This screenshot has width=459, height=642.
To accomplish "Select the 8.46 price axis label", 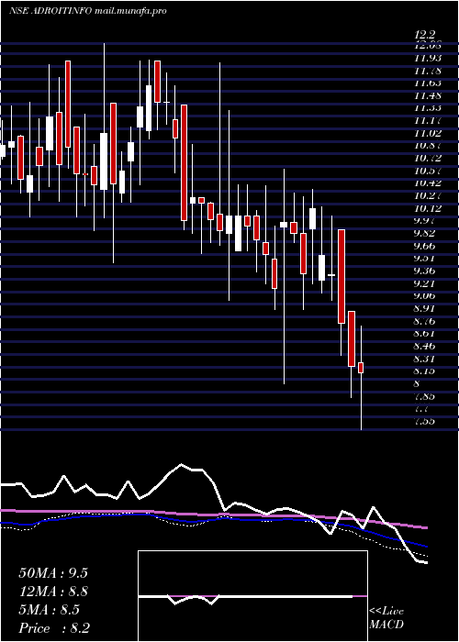I will (x=425, y=346).
